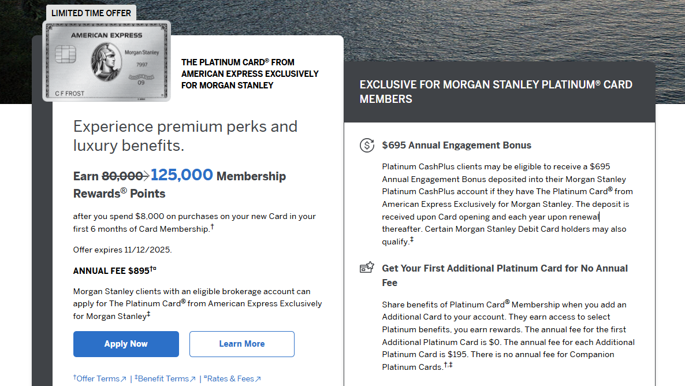Click footnote symbols after 'Companion Platinum Cards.'
Image resolution: width=685 pixels, height=386 pixels.
click(448, 365)
